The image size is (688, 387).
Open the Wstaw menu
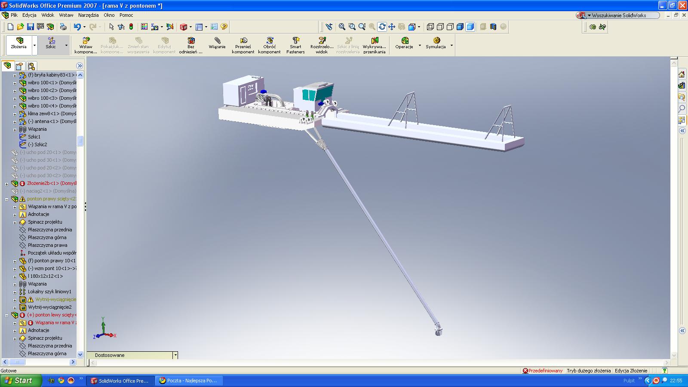coord(66,15)
